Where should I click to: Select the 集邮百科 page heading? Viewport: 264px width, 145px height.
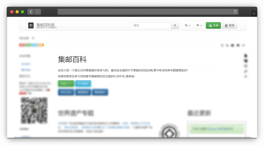(x=72, y=59)
